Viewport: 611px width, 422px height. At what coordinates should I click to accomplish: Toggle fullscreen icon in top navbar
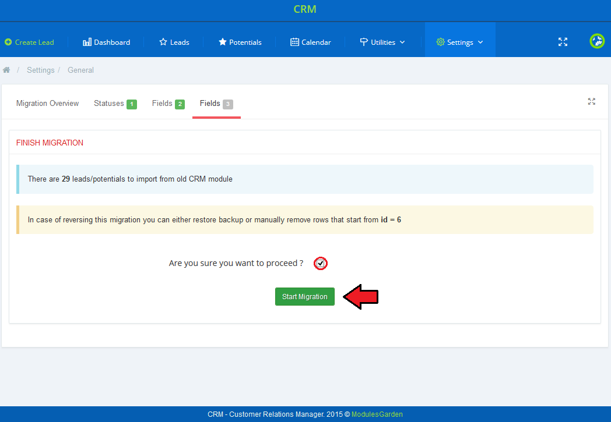[563, 42]
